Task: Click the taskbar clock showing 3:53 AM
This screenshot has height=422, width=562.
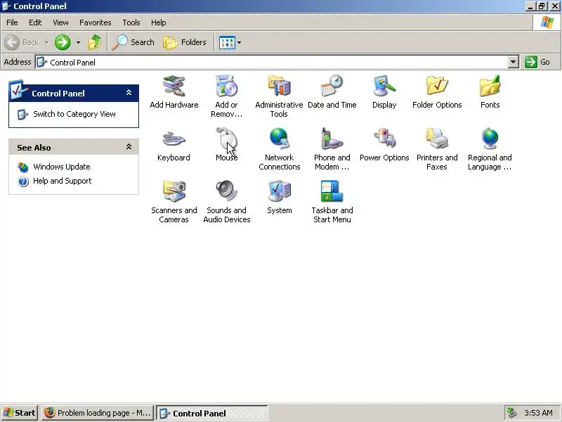Action: [538, 413]
